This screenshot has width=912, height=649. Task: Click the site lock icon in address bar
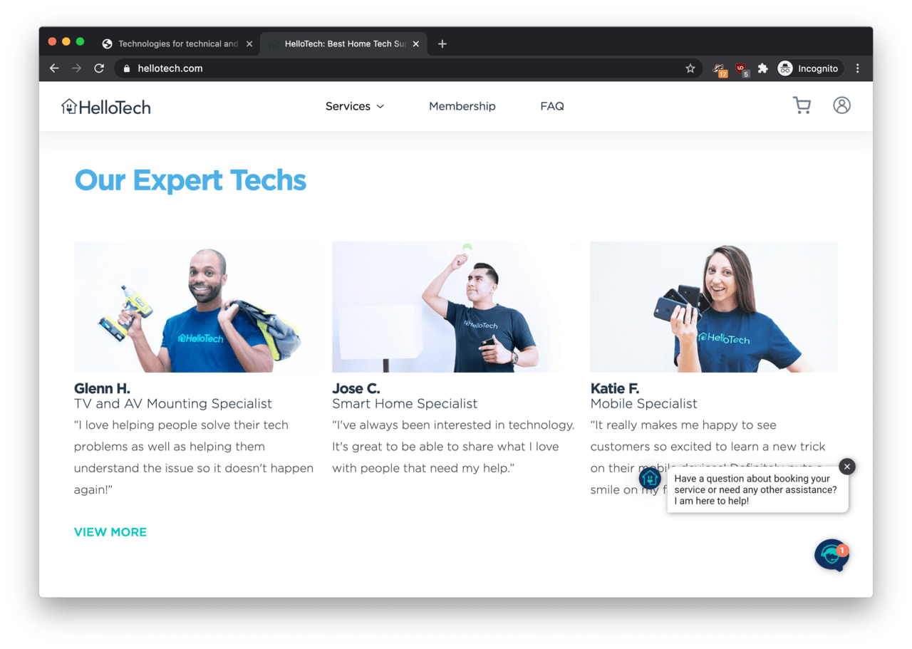point(127,68)
